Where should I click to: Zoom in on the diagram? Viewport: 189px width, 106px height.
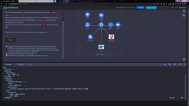pyautogui.click(x=184, y=11)
